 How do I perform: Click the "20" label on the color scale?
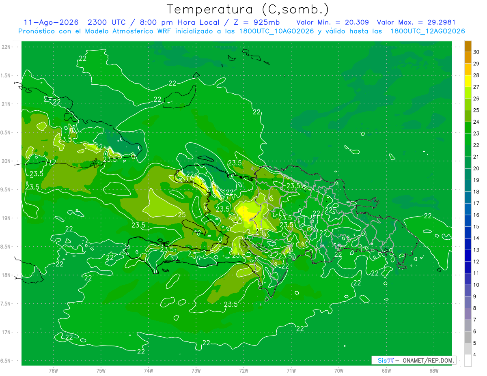click(x=476, y=168)
